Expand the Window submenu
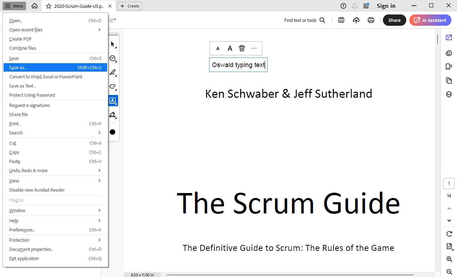 coord(55,211)
